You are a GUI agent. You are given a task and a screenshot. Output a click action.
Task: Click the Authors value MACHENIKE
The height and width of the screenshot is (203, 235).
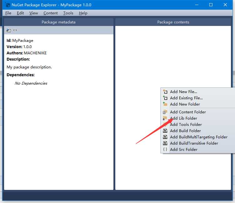[x=35, y=53]
